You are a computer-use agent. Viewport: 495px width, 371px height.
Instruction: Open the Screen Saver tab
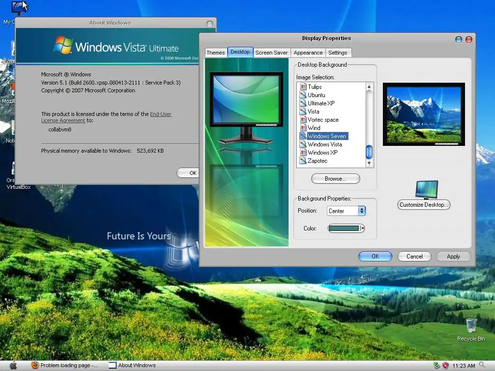(x=272, y=53)
